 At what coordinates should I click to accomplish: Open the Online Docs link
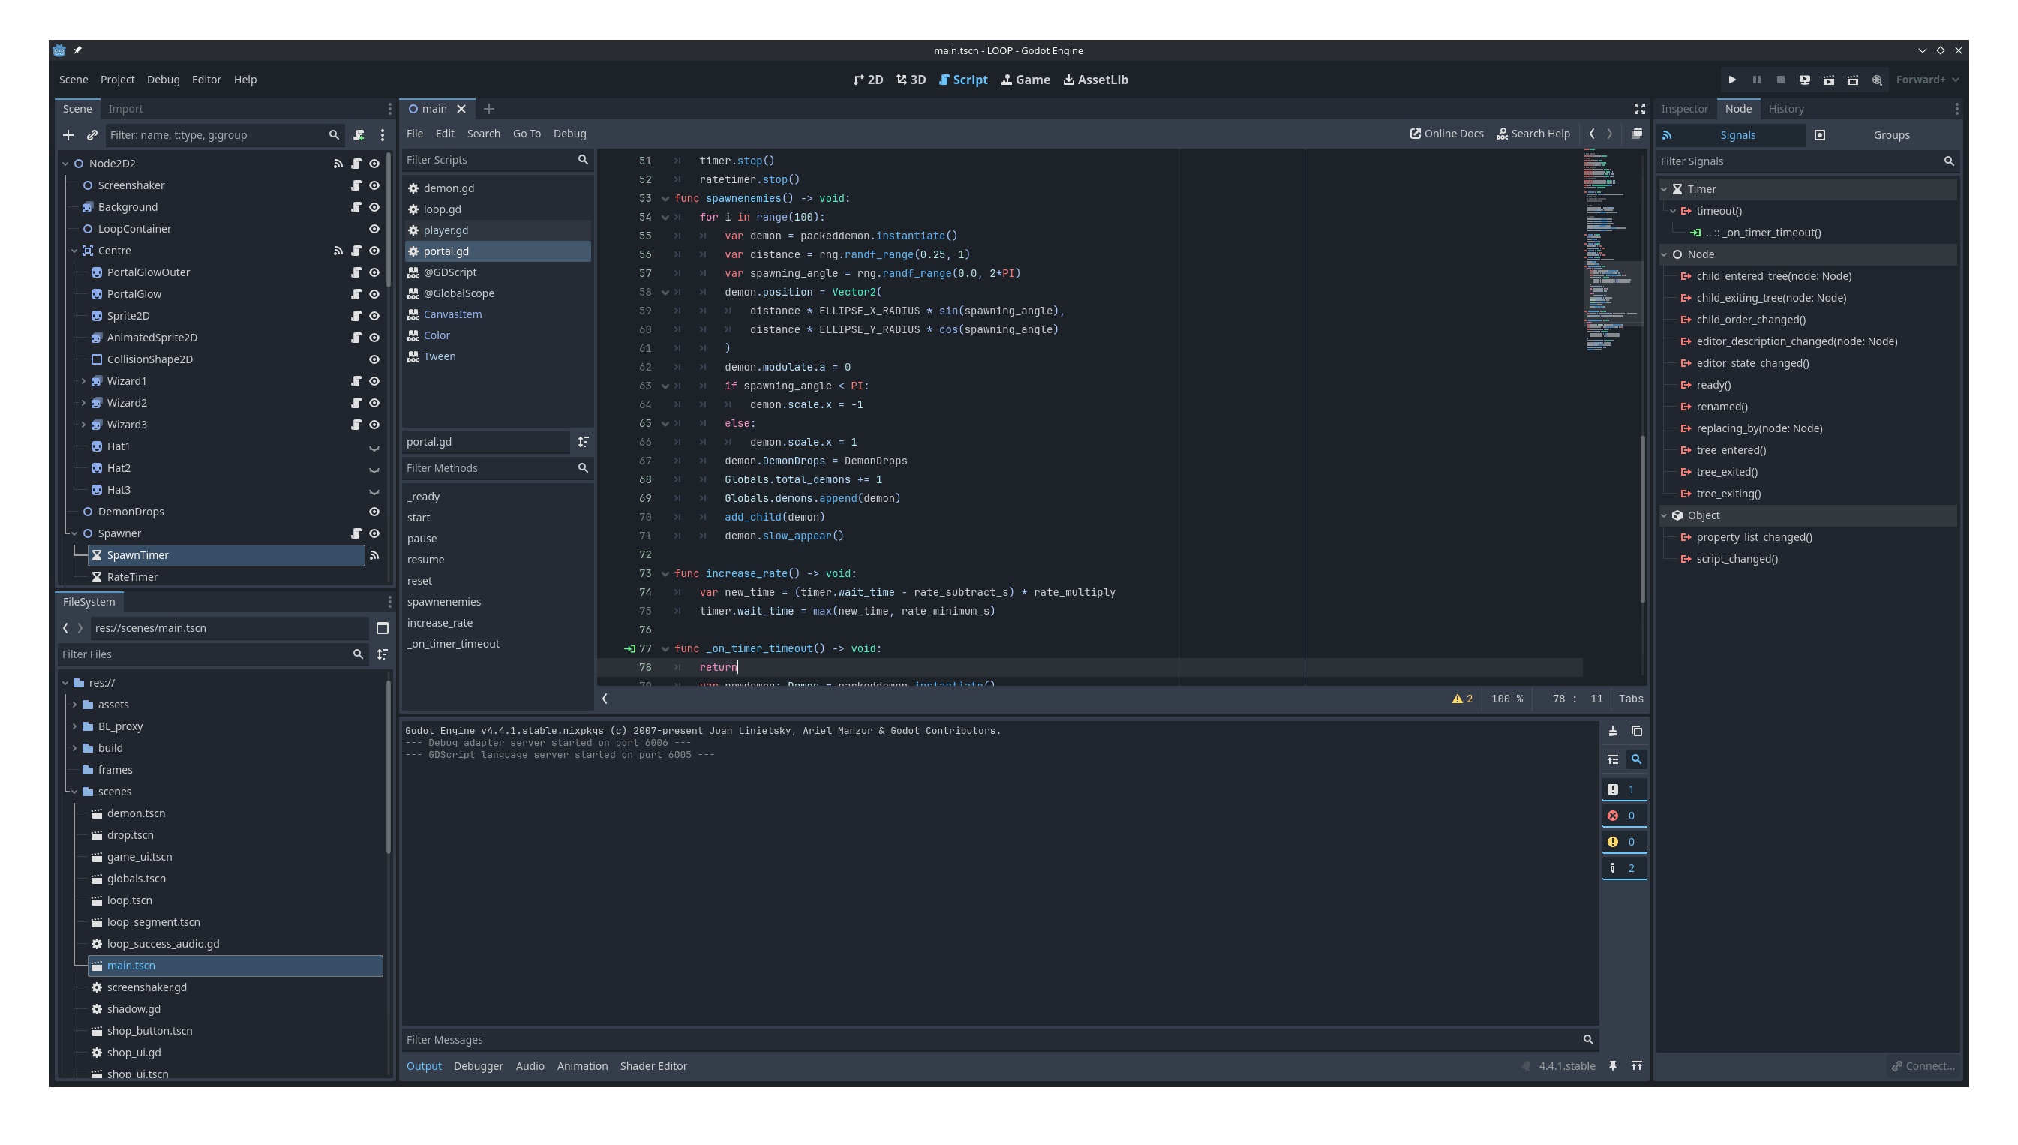click(1446, 133)
